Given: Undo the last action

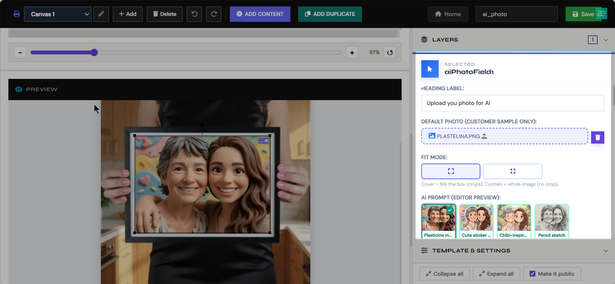Looking at the screenshot, I should (194, 14).
